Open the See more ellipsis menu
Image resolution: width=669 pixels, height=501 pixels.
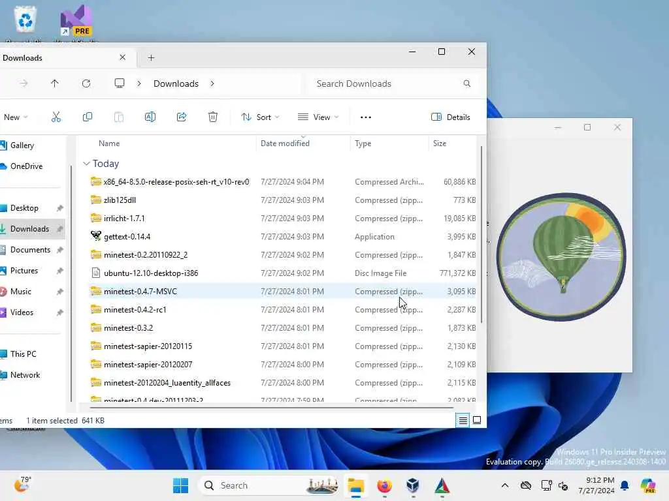(366, 117)
